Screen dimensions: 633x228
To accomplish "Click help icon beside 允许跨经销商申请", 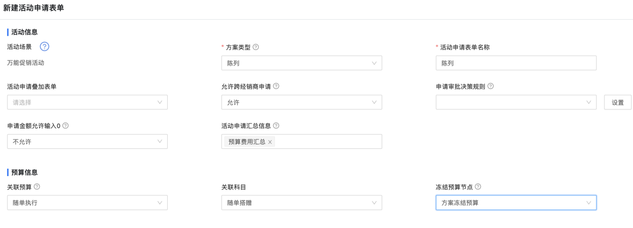I will point(276,86).
